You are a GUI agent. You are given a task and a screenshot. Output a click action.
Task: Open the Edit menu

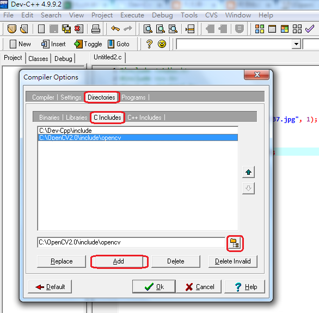(27, 15)
